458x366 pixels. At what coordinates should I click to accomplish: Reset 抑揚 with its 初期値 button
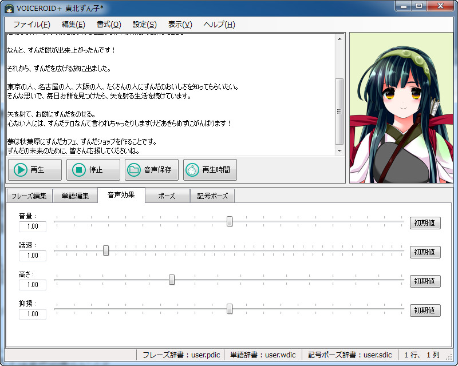click(x=425, y=311)
